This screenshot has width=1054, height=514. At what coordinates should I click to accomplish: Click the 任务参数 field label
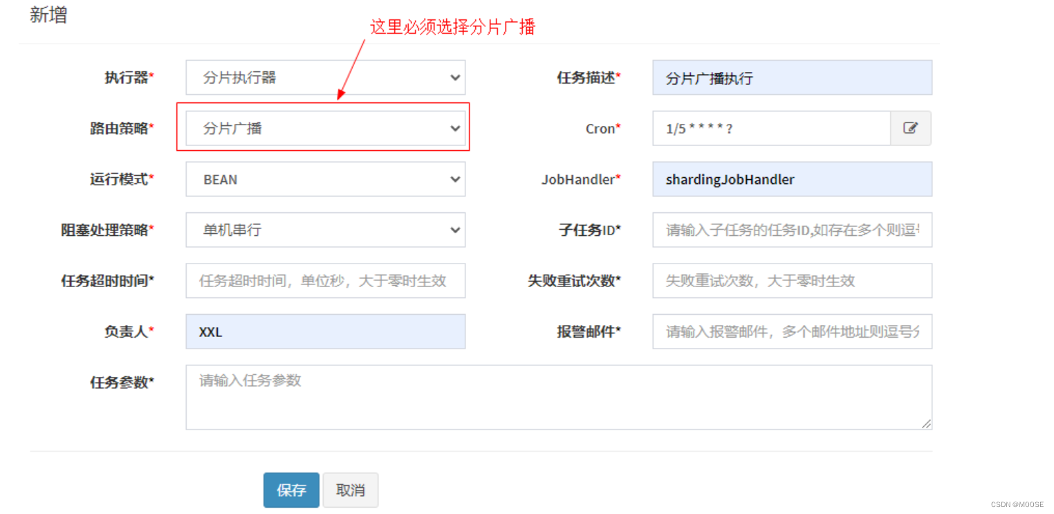(x=122, y=382)
